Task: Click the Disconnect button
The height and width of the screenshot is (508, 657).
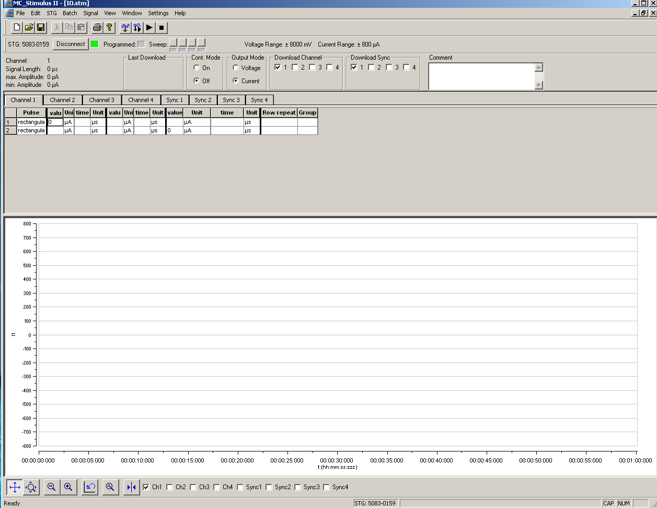Action: click(x=71, y=44)
